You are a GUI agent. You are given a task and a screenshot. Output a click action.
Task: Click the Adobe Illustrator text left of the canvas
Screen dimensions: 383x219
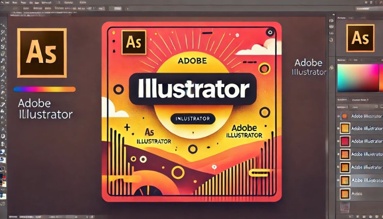[x=45, y=109]
